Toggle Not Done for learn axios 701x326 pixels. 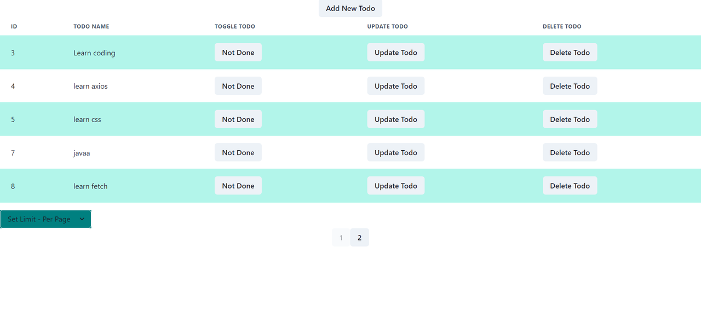[238, 86]
